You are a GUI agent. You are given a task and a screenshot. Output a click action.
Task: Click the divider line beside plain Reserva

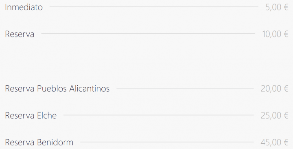(148, 34)
